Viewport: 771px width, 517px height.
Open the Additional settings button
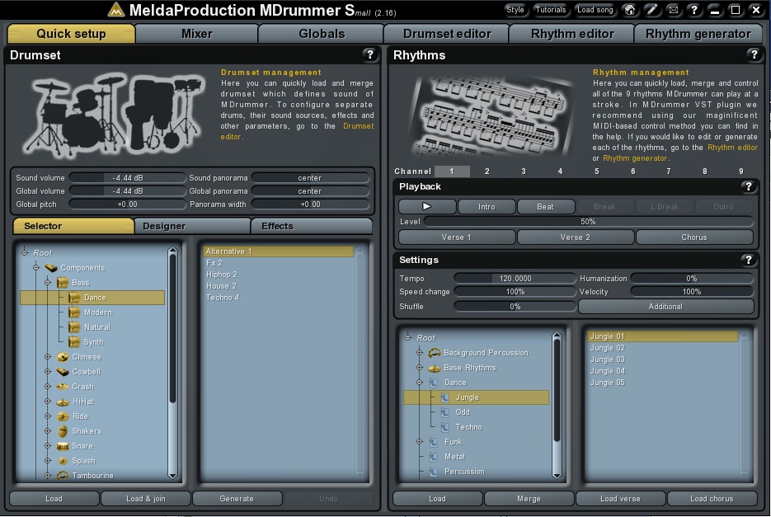pyautogui.click(x=665, y=307)
